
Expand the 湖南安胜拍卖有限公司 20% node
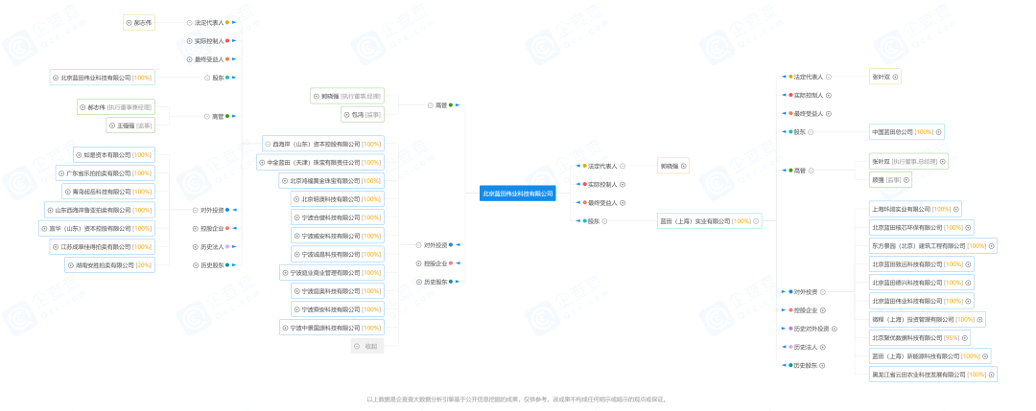pos(70,265)
